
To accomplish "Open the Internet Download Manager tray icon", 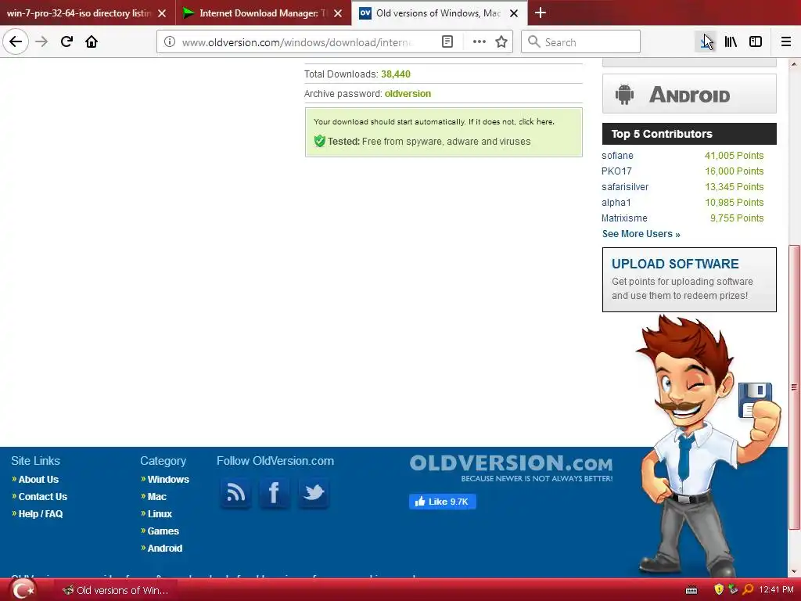I will click(x=733, y=590).
